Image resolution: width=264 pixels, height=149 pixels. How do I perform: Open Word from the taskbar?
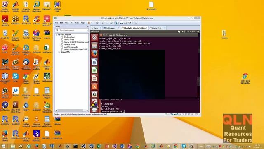pyautogui.click(x=123, y=146)
